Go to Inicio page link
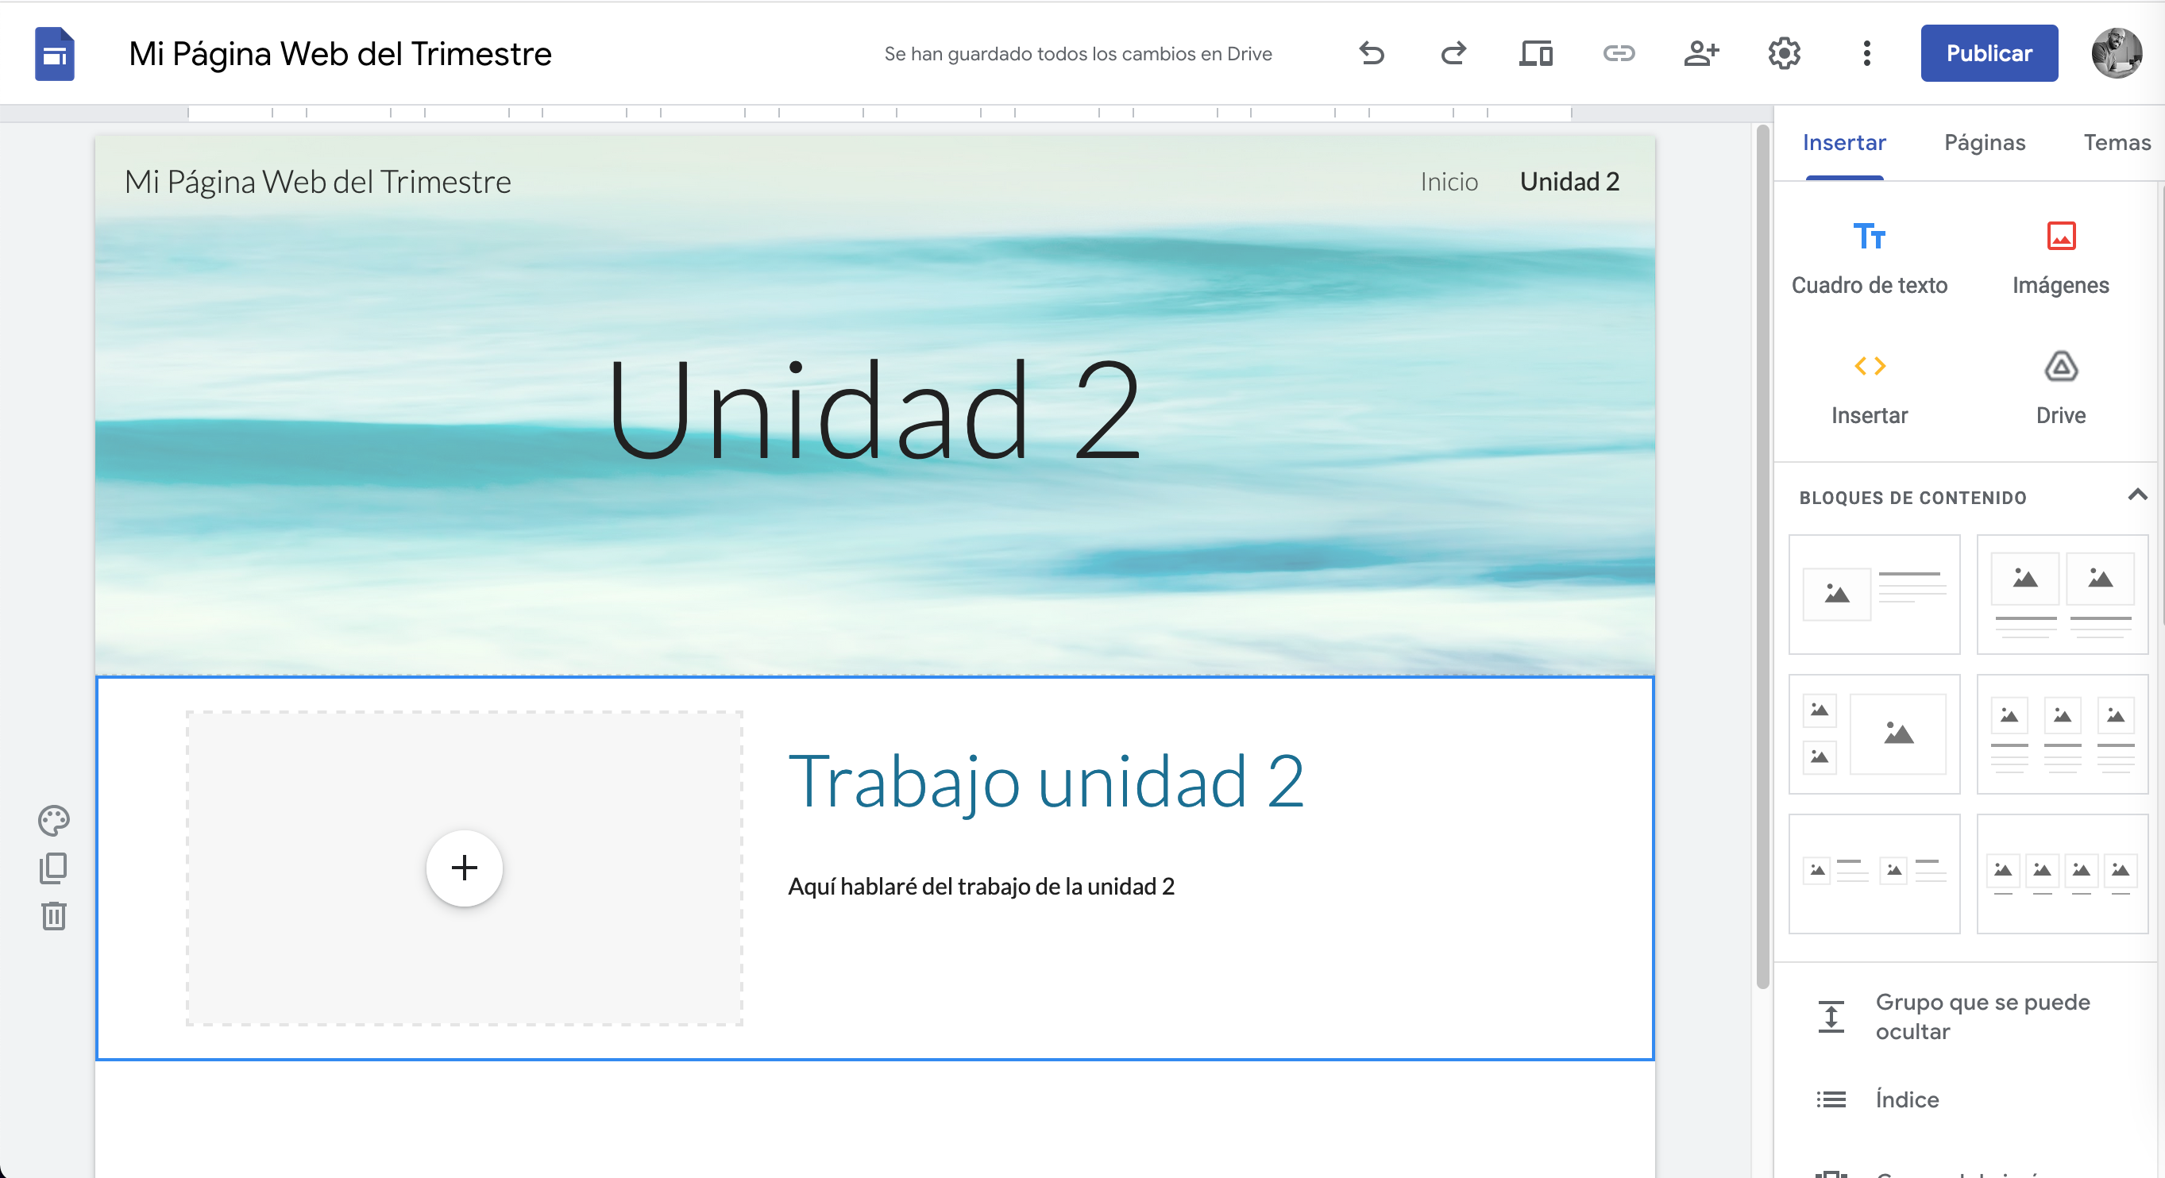The image size is (2165, 1178). coord(1448,182)
